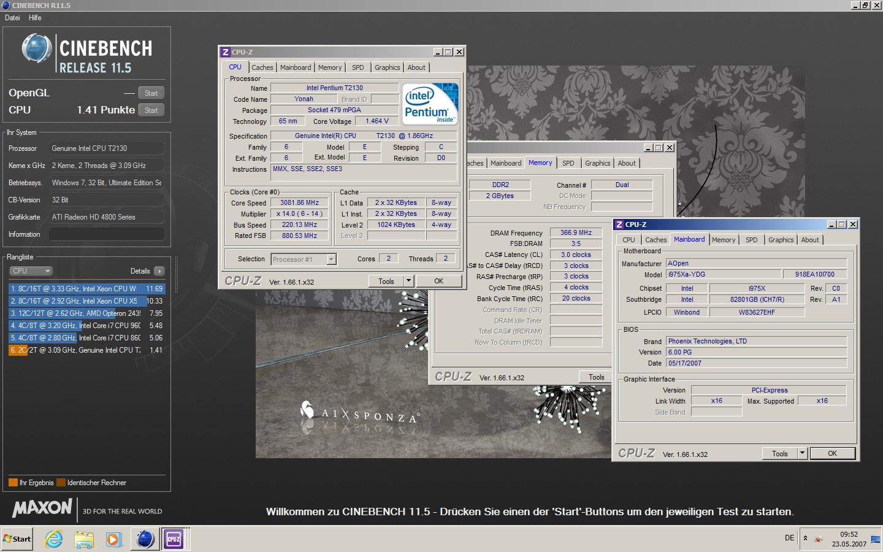The height and width of the screenshot is (552, 883).
Task: Click the Intel Pentium inside logo
Action: click(x=430, y=104)
